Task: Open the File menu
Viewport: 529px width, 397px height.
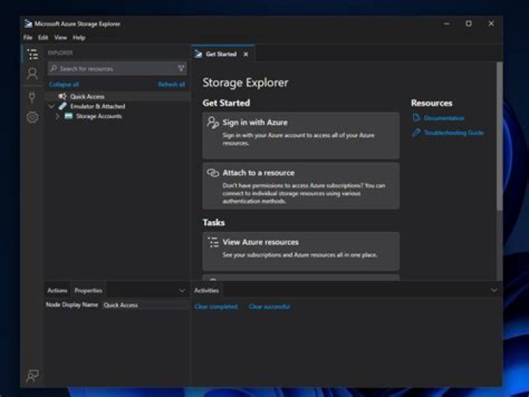Action: click(28, 37)
